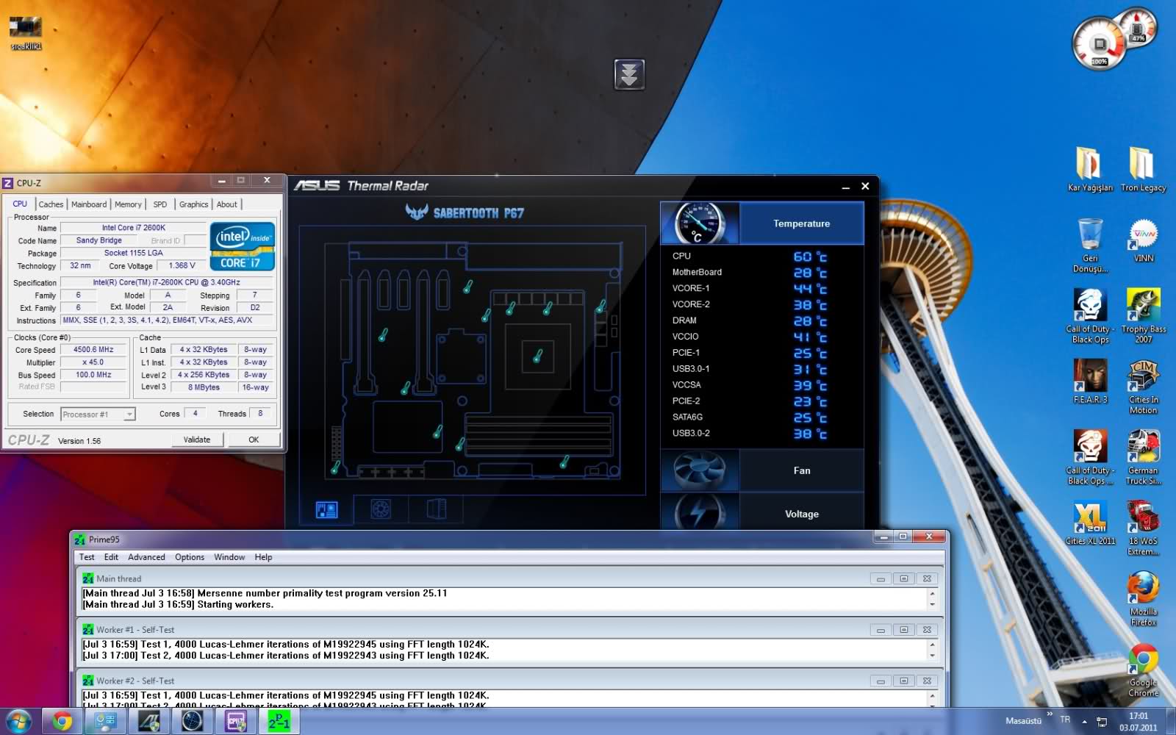This screenshot has width=1176, height=735.
Task: Click the Core Speed 4500.6 MHz value
Action: pos(93,350)
